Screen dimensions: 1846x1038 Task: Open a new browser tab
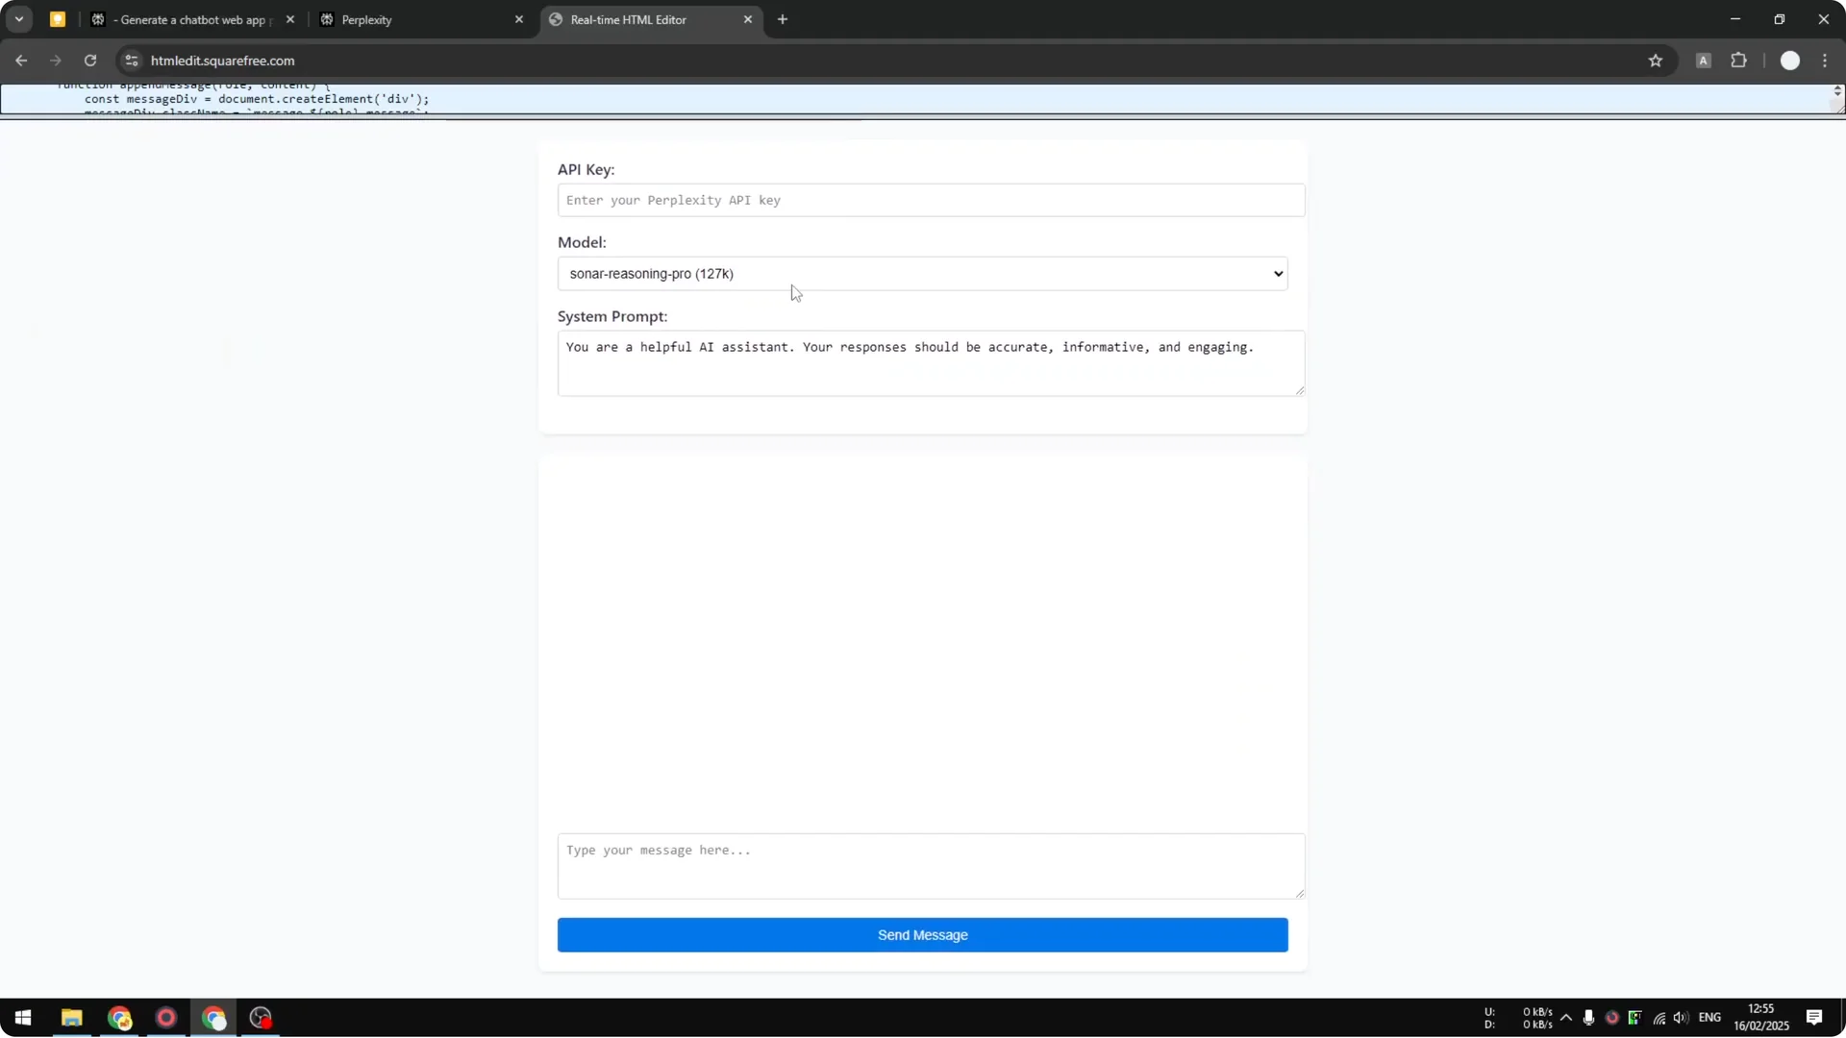783,19
